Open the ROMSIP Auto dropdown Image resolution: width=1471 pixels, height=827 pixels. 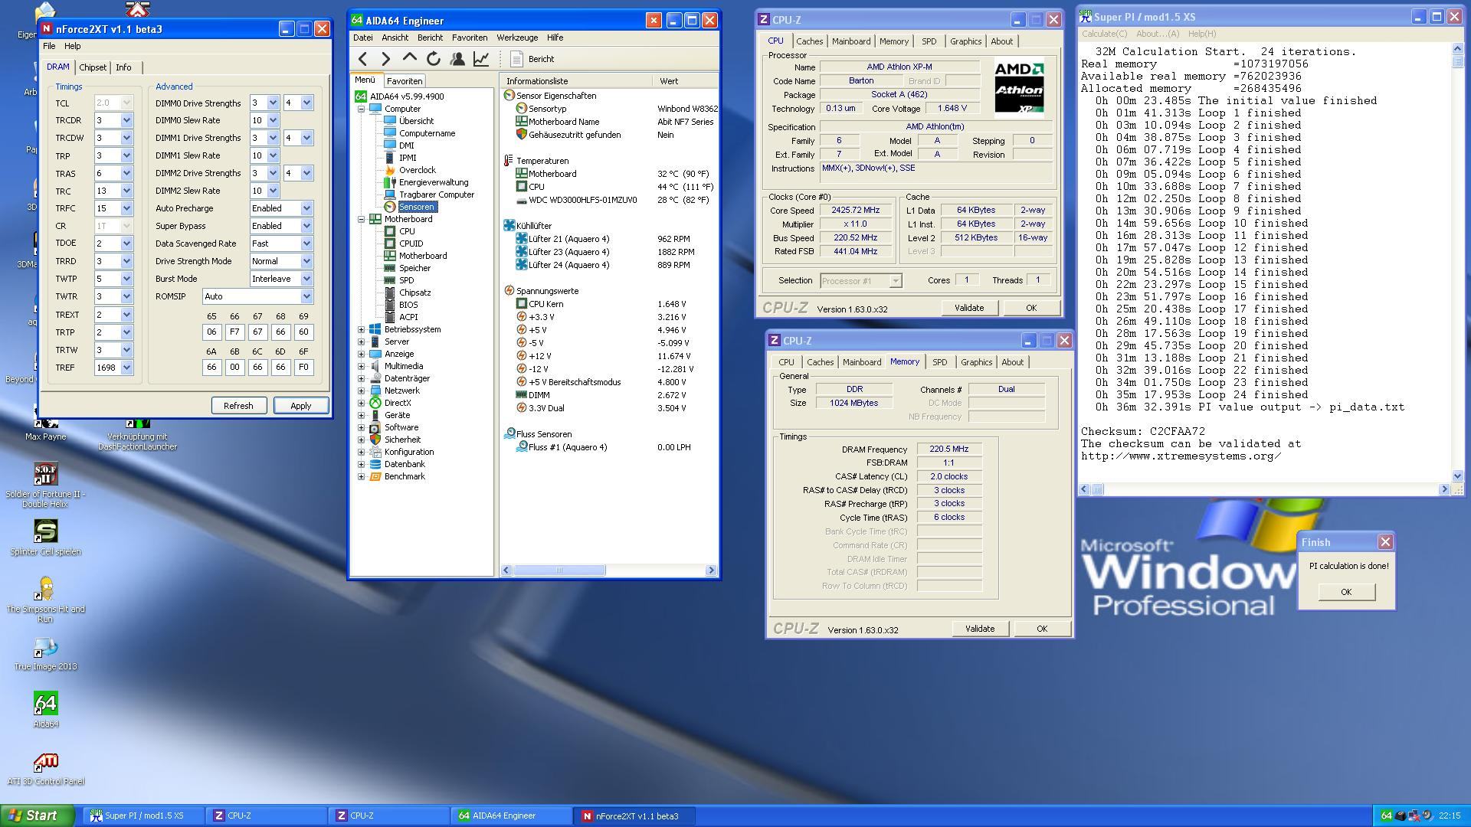(306, 296)
